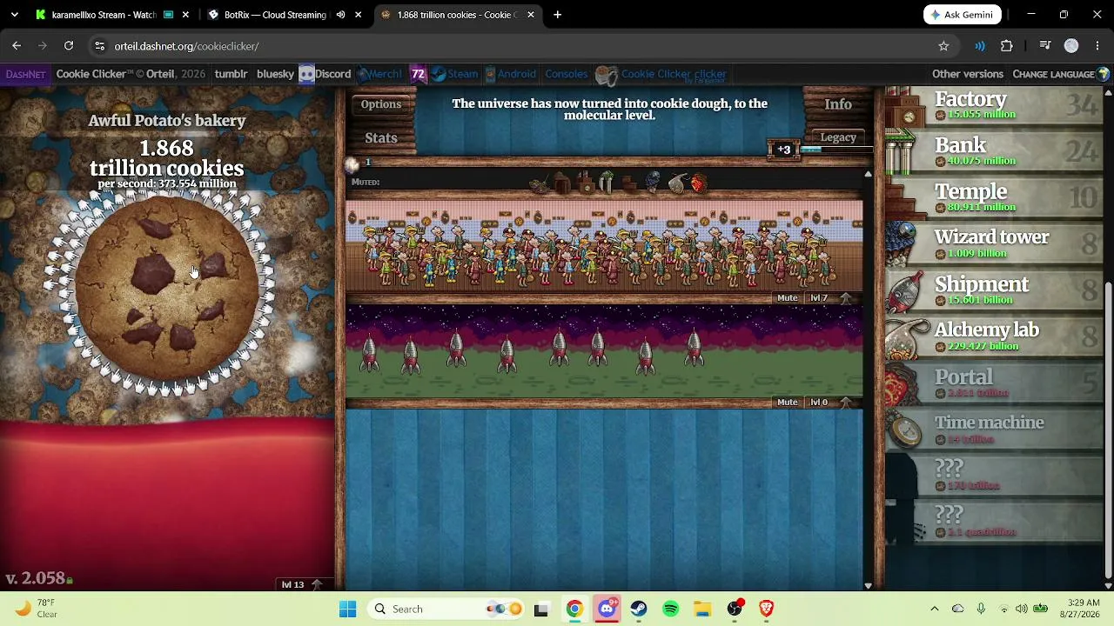Open File Explorer from the taskbar
Image resolution: width=1114 pixels, height=626 pixels.
click(x=702, y=609)
